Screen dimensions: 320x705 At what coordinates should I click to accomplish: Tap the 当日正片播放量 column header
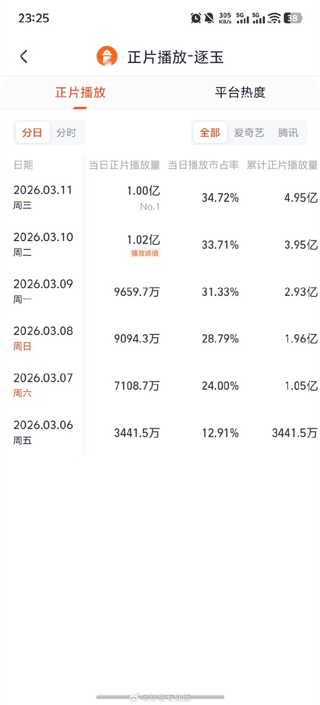(125, 165)
